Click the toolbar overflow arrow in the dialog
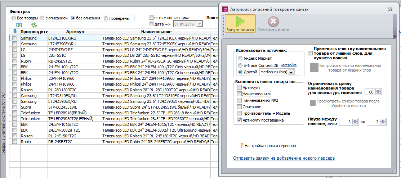401x178 pixels. click(x=395, y=37)
